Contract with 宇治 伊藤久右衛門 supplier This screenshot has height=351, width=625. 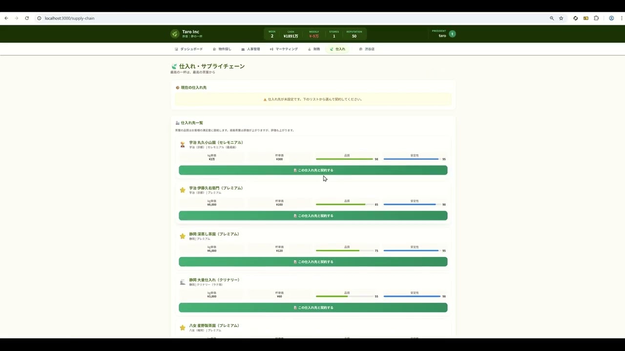(x=313, y=215)
